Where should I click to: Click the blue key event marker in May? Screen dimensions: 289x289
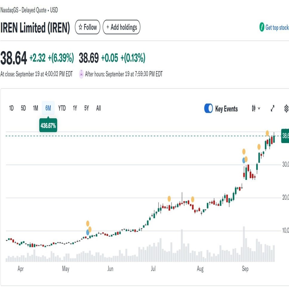click(88, 232)
